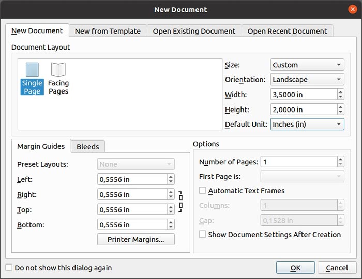Increase Number of Pages with up arrow
The height and width of the screenshot is (279, 362).
340,159
